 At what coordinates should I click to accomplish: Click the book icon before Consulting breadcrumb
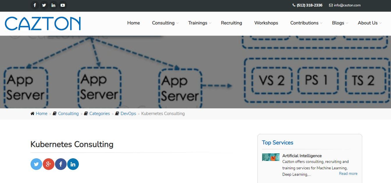click(x=54, y=114)
